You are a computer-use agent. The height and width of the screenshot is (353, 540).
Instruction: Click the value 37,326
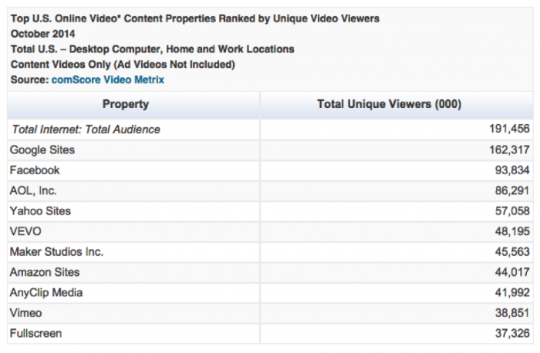[512, 333]
